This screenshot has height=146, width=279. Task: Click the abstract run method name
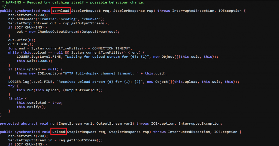pyautogui.click(x=51, y=124)
